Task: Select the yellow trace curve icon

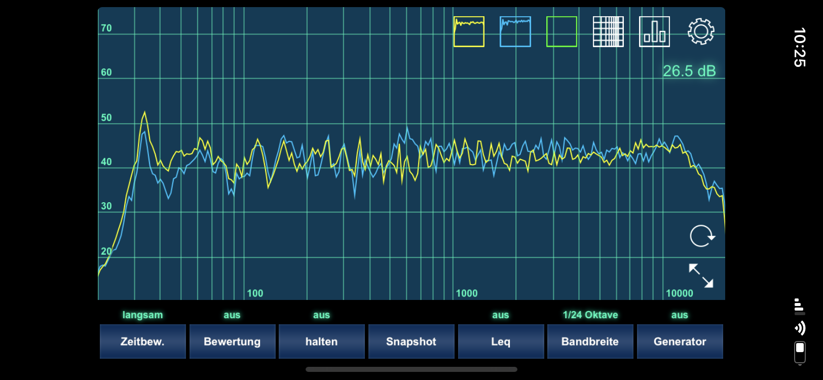Action: click(x=469, y=31)
